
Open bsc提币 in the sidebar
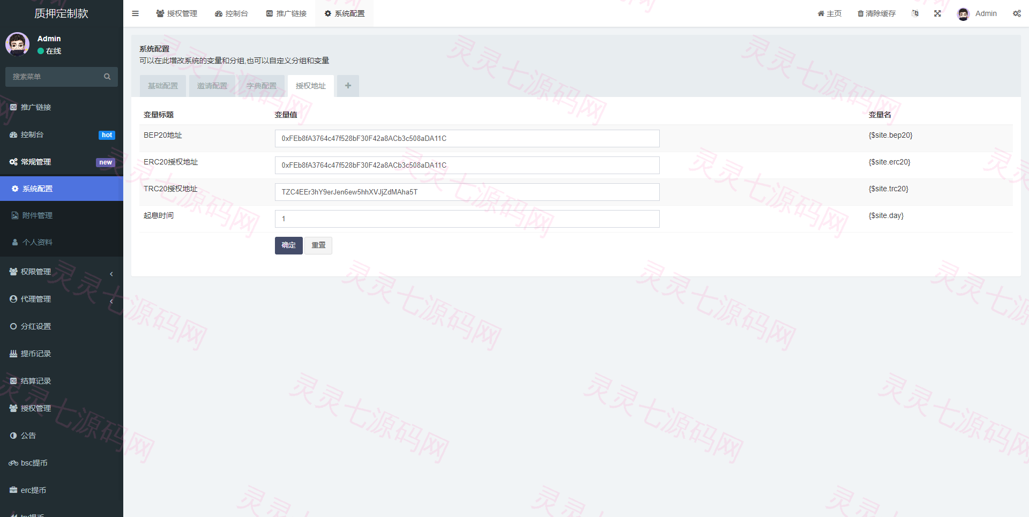click(62, 463)
